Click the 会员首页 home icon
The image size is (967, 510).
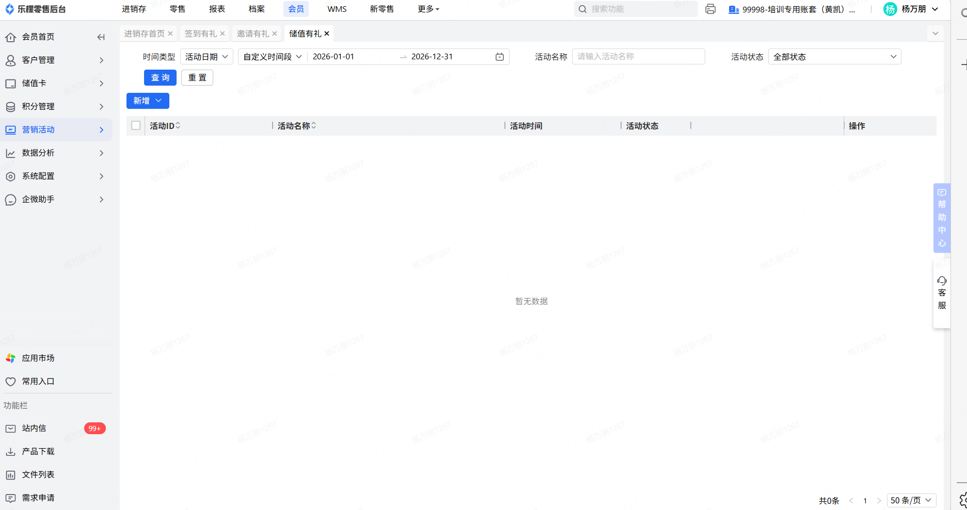coord(10,37)
